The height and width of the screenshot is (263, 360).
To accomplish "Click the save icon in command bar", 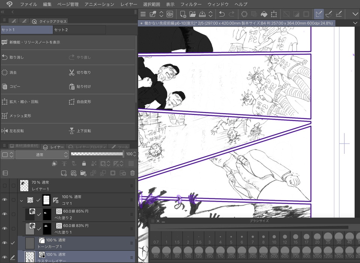I will 202,14.
